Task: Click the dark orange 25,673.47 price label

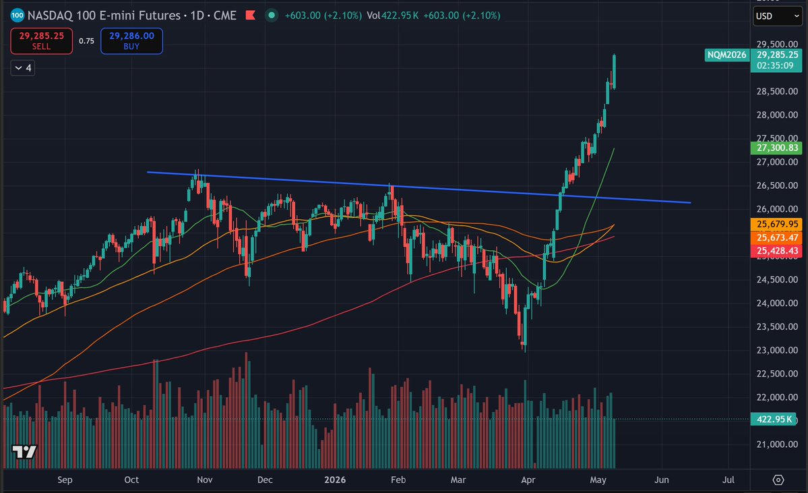Action: click(776, 238)
